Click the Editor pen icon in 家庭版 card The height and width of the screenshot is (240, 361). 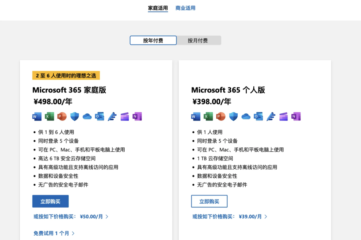[x=112, y=117]
